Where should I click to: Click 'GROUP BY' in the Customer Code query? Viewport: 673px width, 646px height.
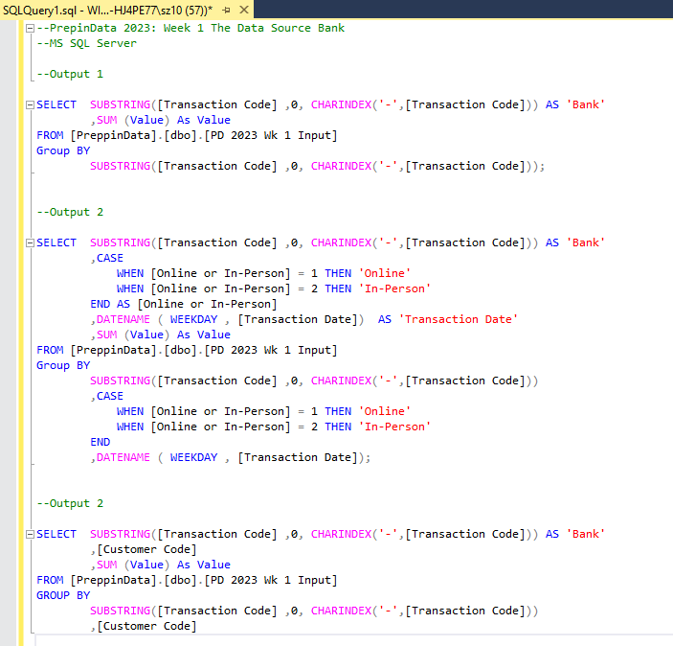[63, 595]
